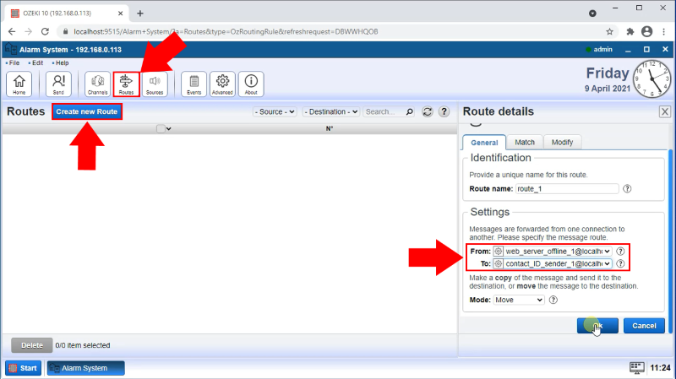This screenshot has height=379, width=676.
Task: Reload the page with browser refresh icon
Action: pyautogui.click(x=45, y=31)
